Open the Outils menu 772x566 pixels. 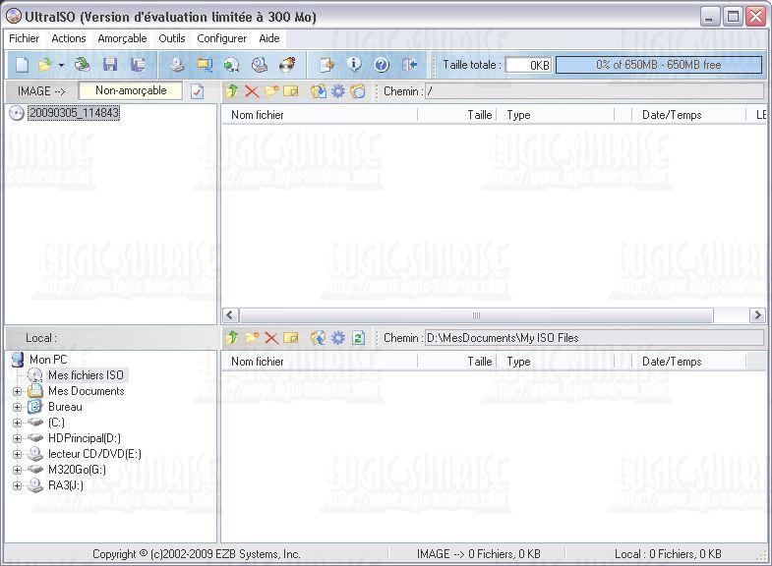click(172, 38)
